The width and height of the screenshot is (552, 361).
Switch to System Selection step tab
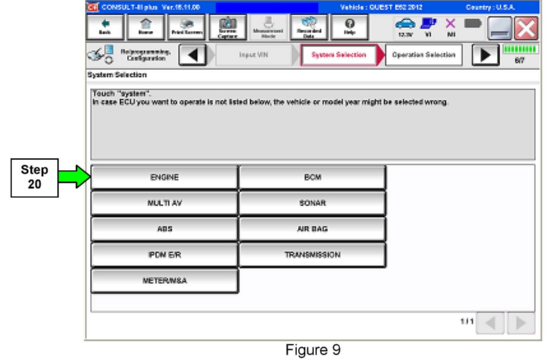click(339, 55)
